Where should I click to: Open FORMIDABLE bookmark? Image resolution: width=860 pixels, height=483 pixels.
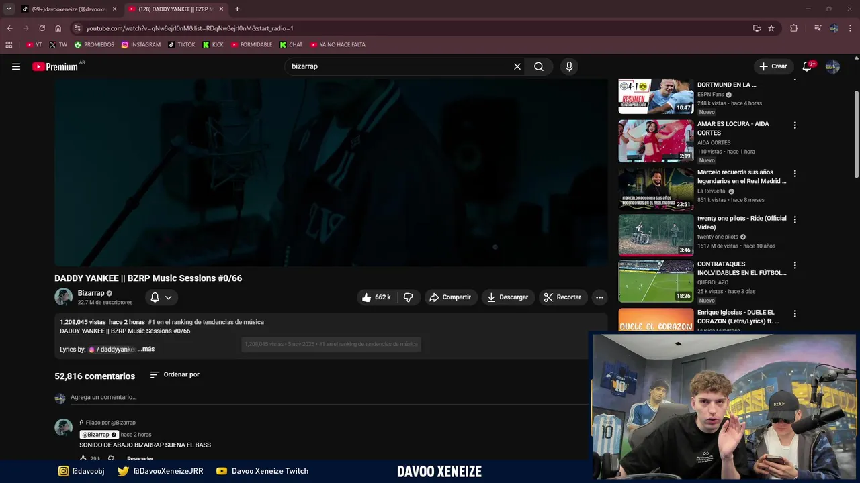pyautogui.click(x=252, y=45)
